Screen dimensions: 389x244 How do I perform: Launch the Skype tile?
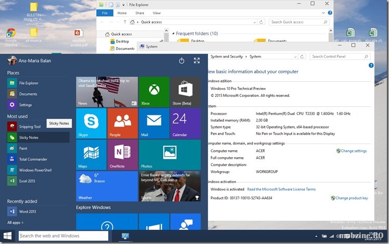(x=92, y=123)
